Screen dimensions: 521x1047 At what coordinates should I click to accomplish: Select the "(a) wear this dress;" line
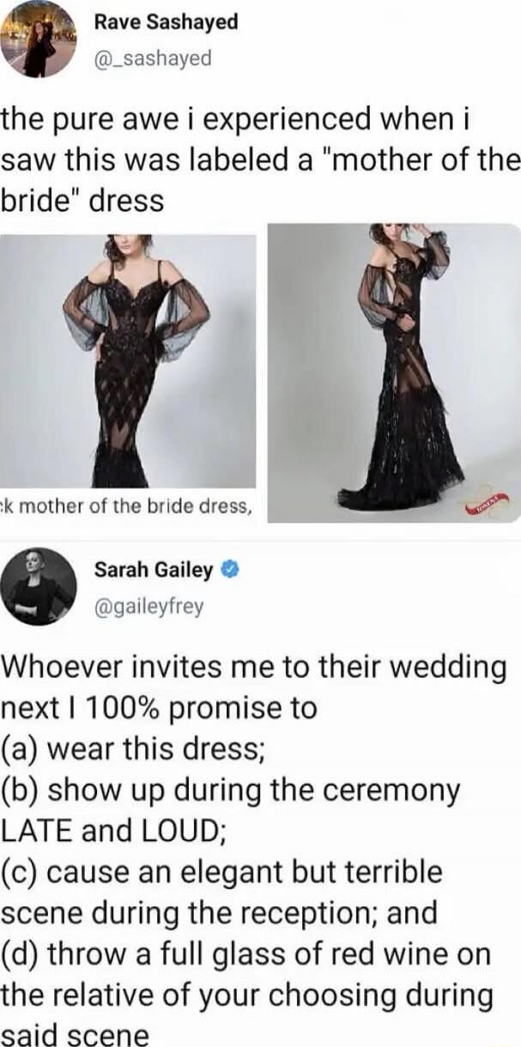[x=134, y=749]
